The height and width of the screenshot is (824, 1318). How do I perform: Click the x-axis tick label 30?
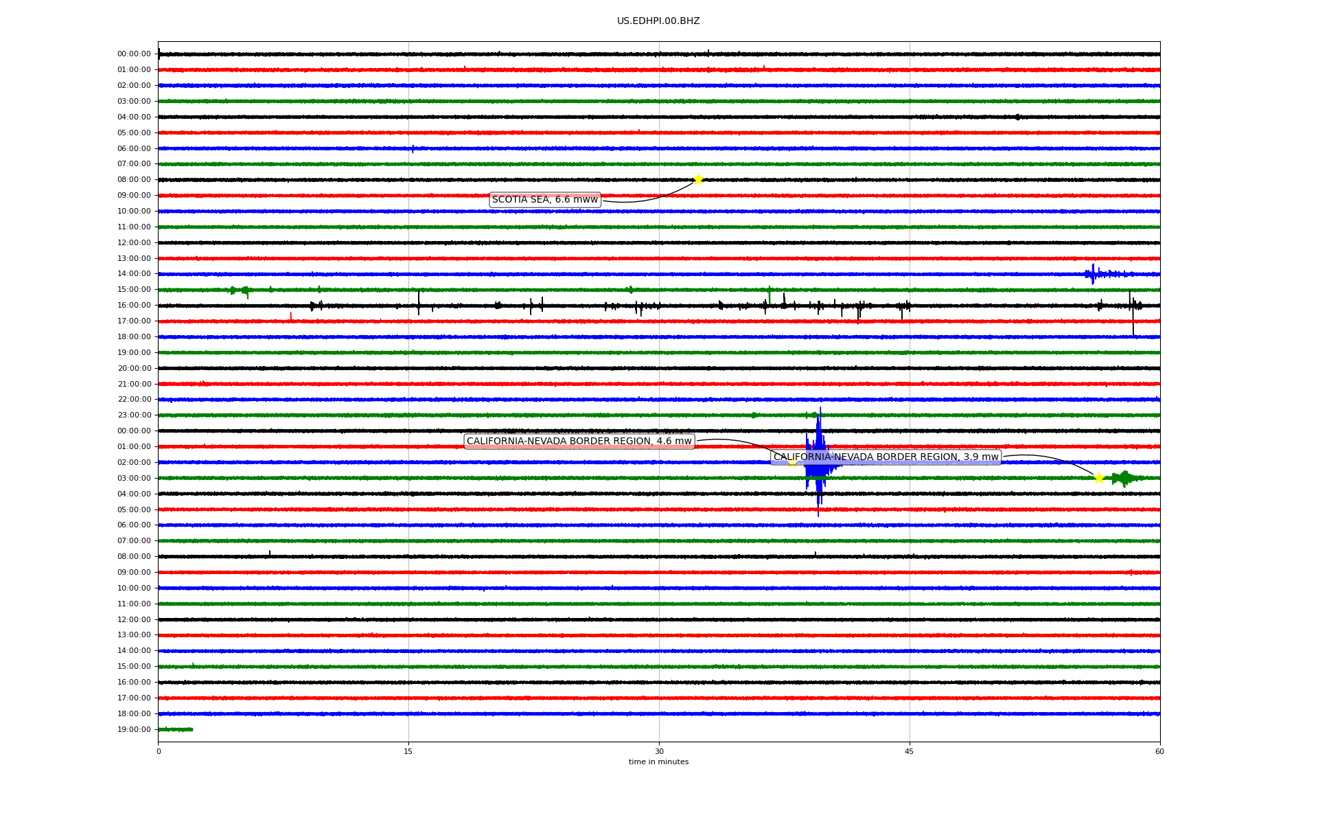point(659,751)
